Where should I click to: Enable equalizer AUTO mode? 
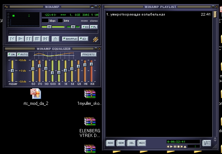point(23,55)
